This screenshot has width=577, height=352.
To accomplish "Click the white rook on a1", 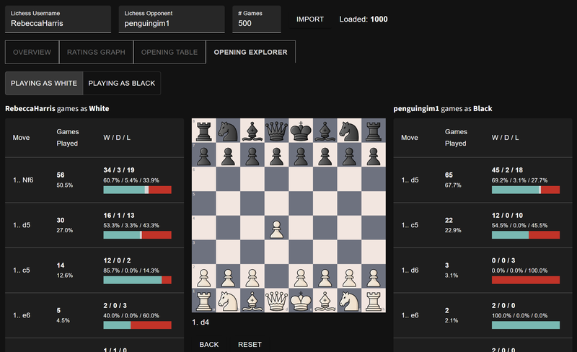I will (203, 300).
